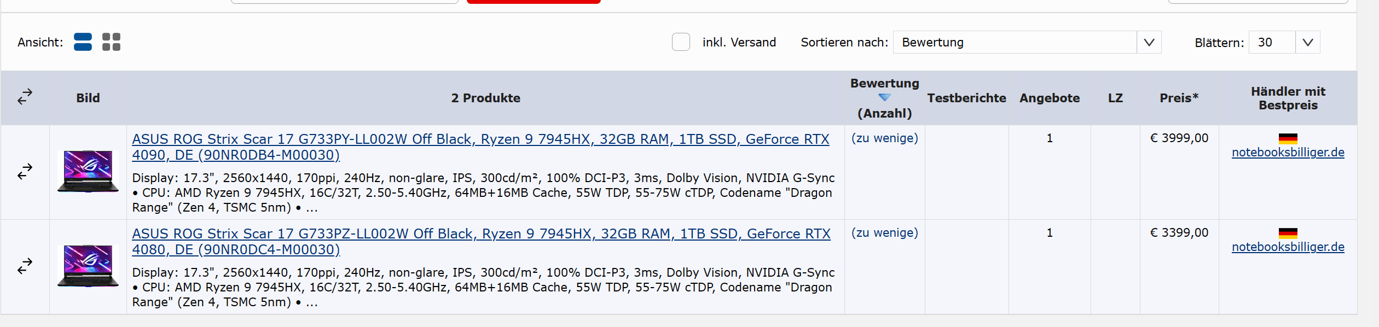The image size is (1379, 327).
Task: Open the Sortieren nach dropdown
Action: (x=1027, y=42)
